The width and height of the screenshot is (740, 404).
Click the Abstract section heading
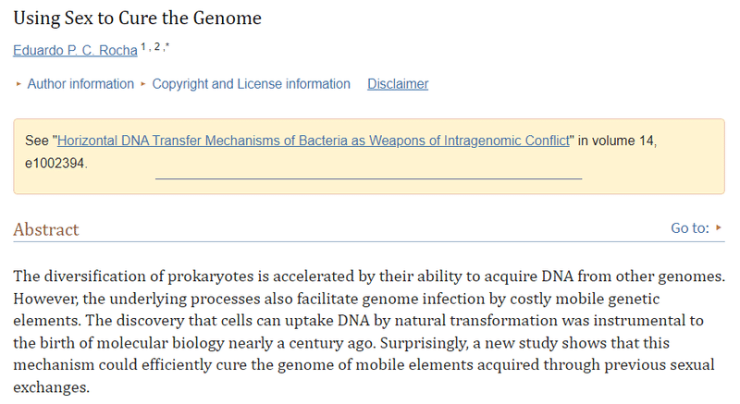[46, 229]
